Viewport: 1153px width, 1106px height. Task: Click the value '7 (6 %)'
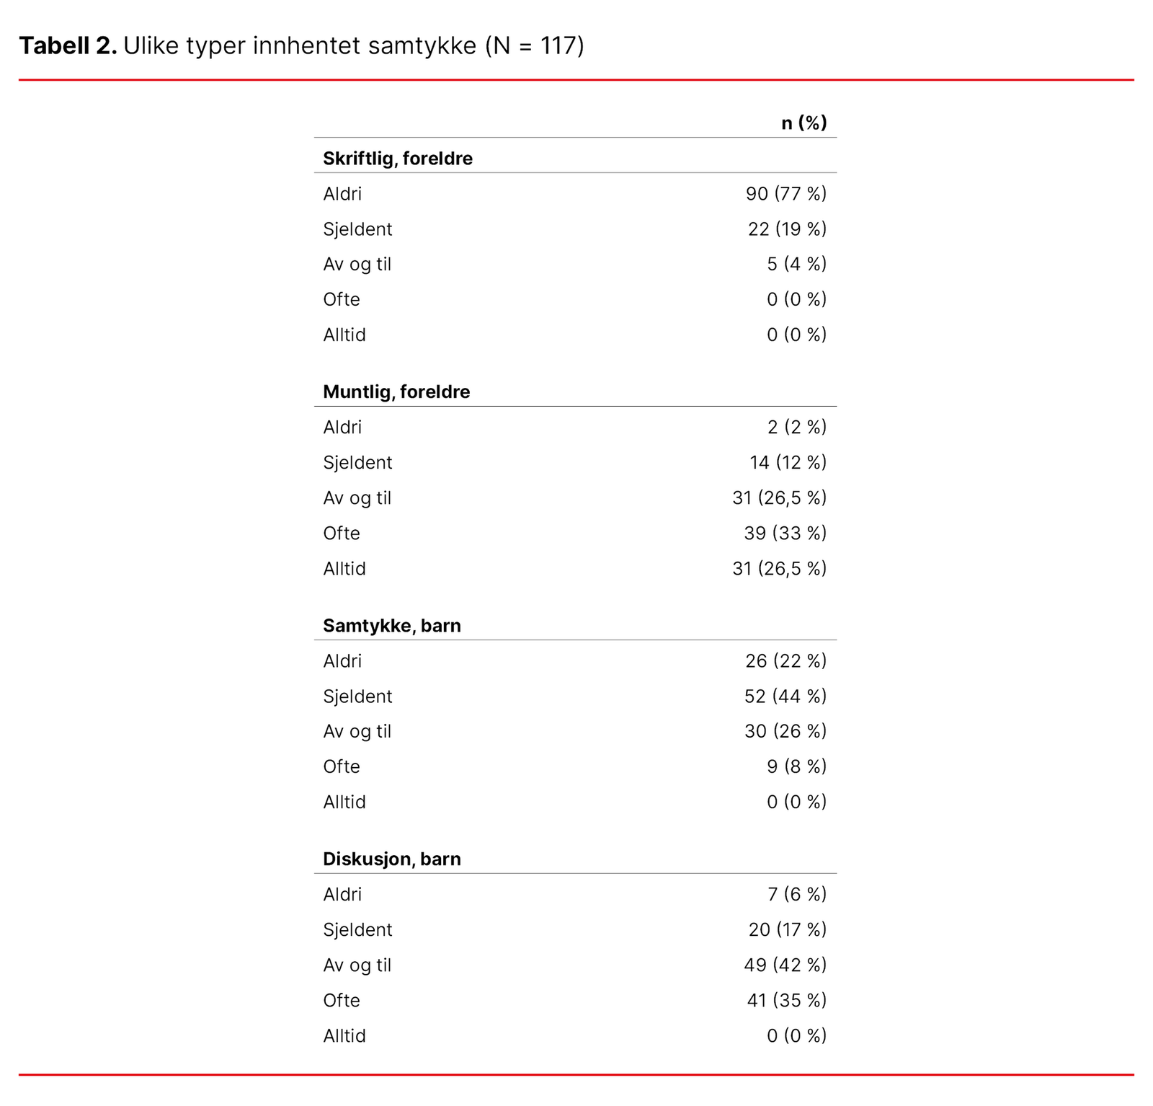pyautogui.click(x=796, y=895)
